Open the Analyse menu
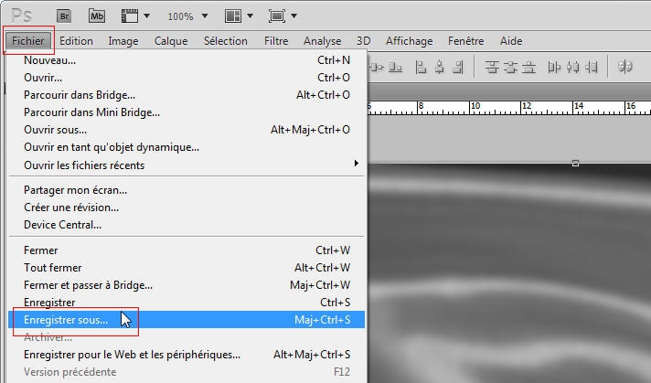The height and width of the screenshot is (383, 651). [x=322, y=41]
